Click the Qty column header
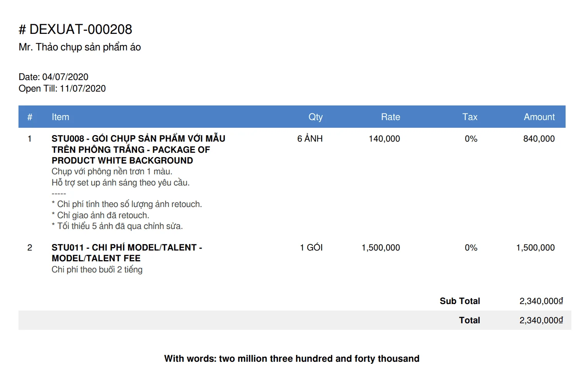This screenshot has height=391, width=586. 315,117
